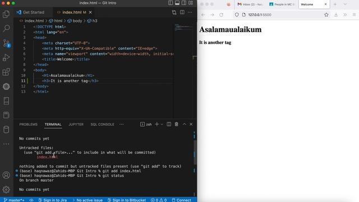Open Source Control view with badge
Image resolution: width=359 pixels, height=202 pixels.
click(6, 43)
